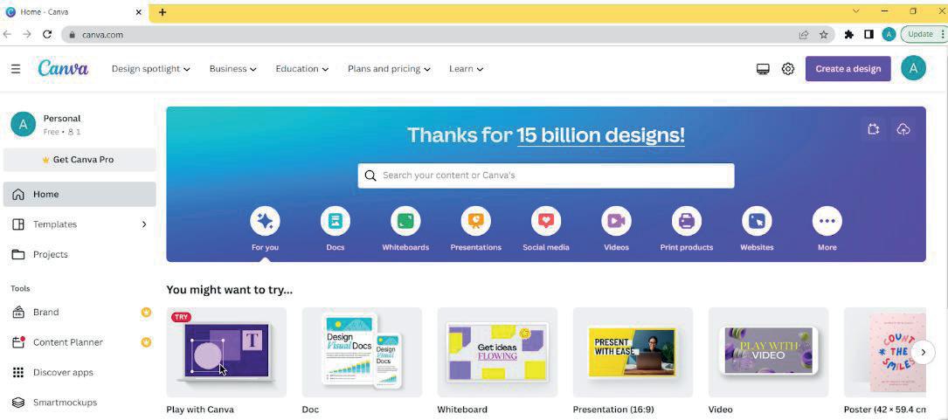Screen dimensions: 948x420
Task: Open Brand in the Tools section
Action: coord(80,313)
